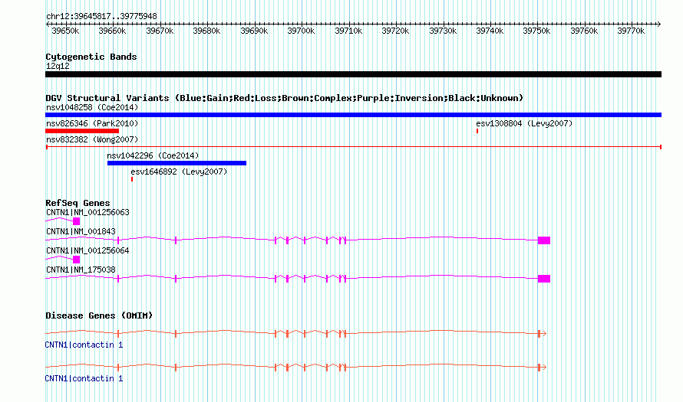683x402 pixels.
Task: Select the large terminal exon of NM_001843
Action: point(544,240)
